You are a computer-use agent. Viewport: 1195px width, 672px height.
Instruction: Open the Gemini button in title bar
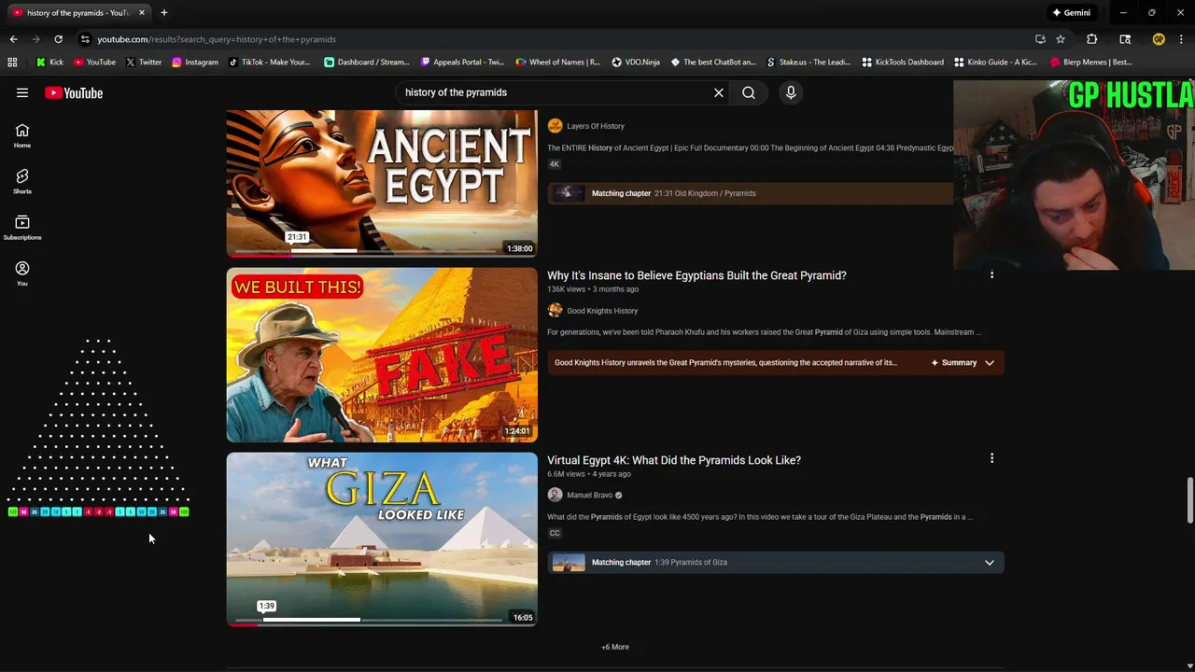(x=1071, y=13)
